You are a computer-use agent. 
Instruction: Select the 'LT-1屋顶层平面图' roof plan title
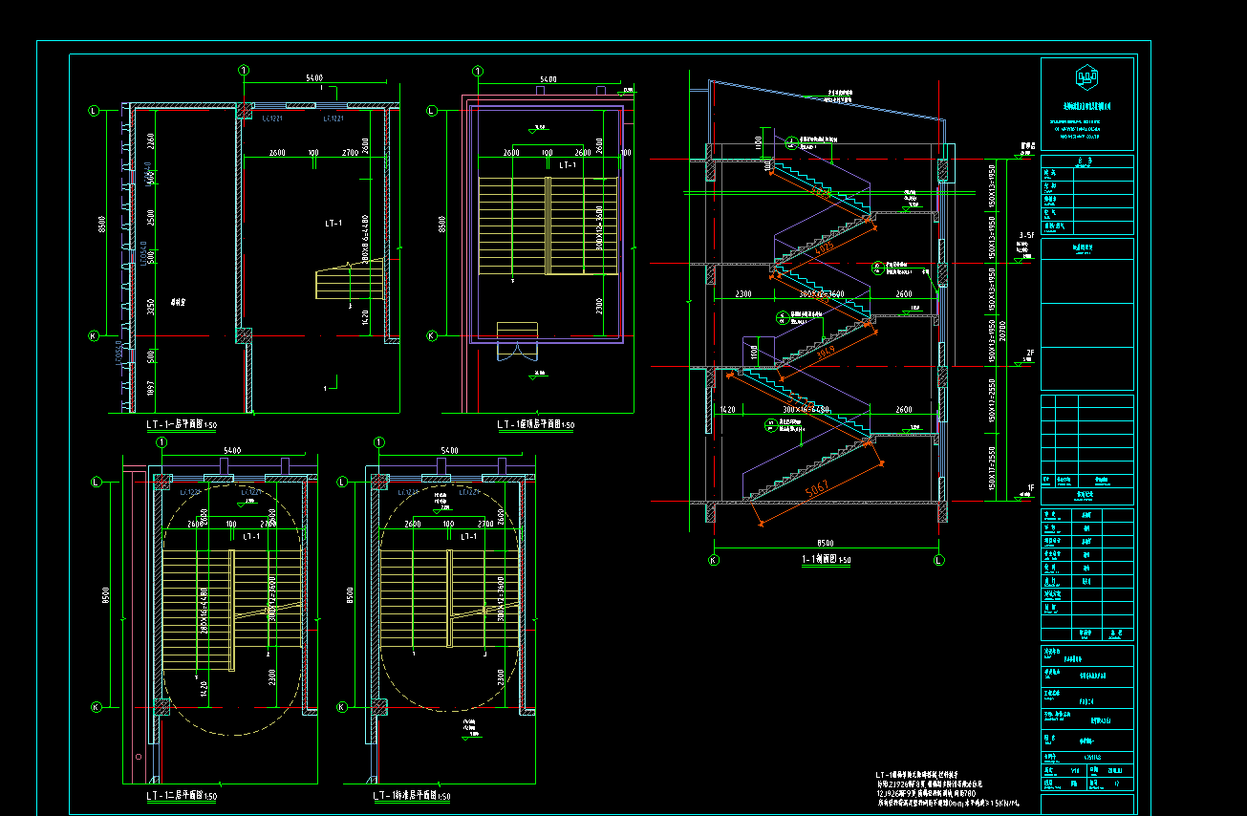(x=536, y=424)
